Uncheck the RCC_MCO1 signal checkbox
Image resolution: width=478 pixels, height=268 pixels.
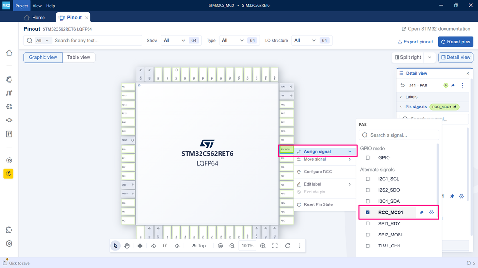(367, 212)
